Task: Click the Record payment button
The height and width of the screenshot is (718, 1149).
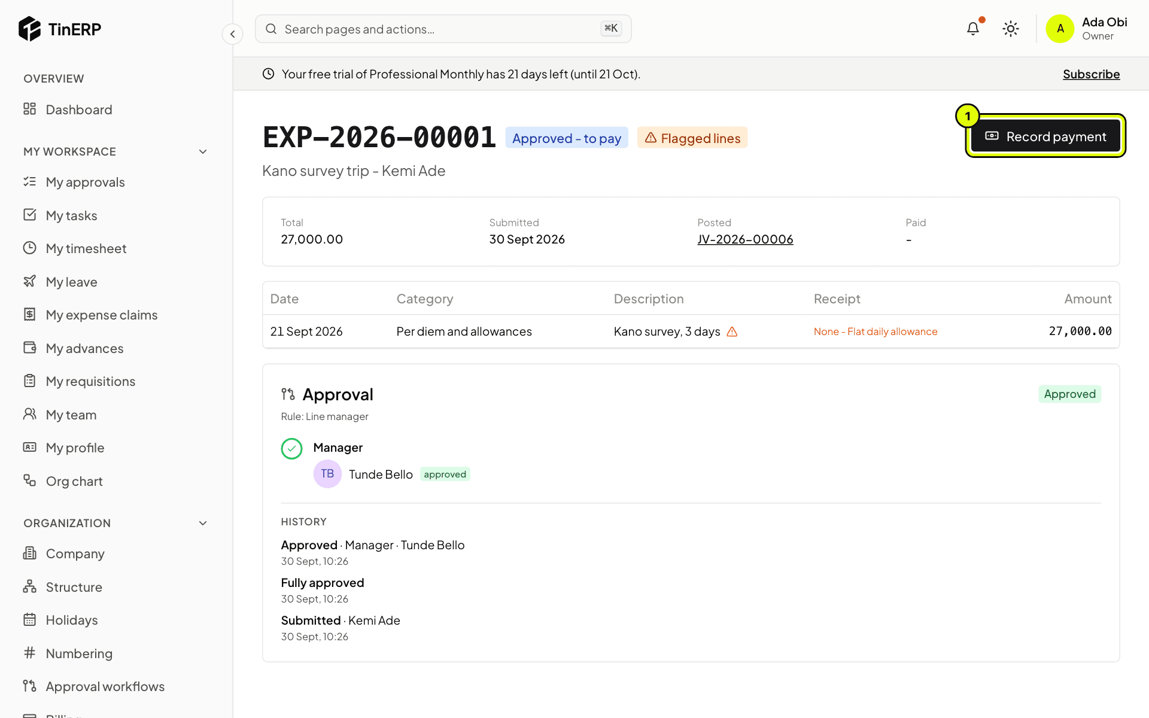Action: pos(1045,136)
